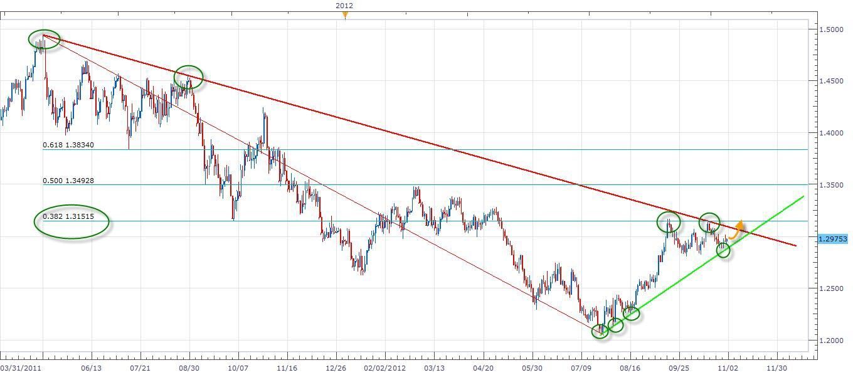Click the 1.3500 price axis label

point(833,185)
